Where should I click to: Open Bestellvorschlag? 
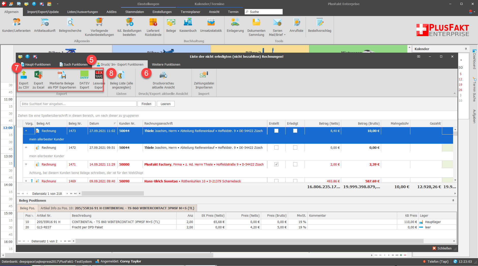pos(320,25)
